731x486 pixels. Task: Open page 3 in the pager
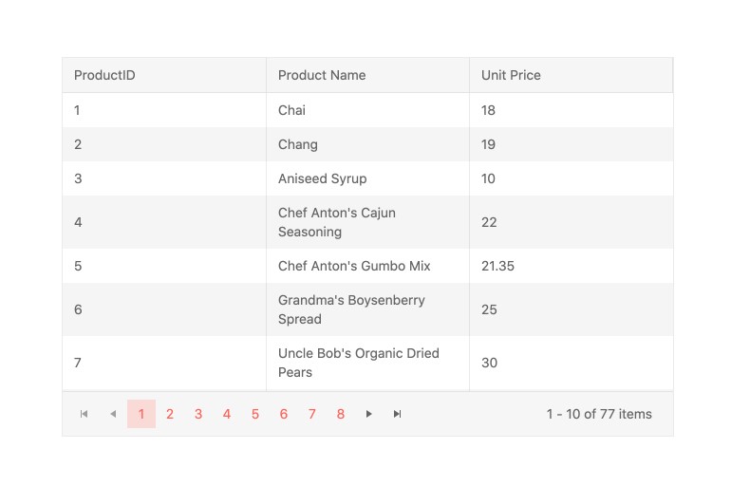pos(198,414)
